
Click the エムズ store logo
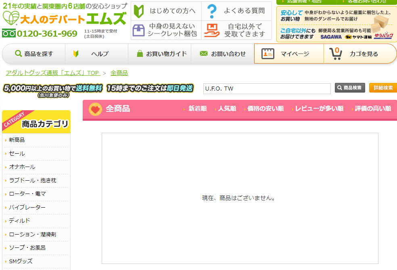click(65, 19)
